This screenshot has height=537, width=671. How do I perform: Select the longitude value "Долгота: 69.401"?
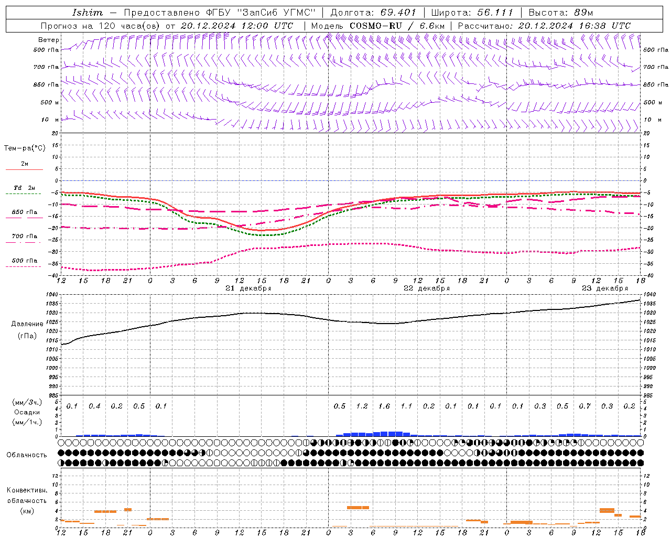[x=373, y=13]
